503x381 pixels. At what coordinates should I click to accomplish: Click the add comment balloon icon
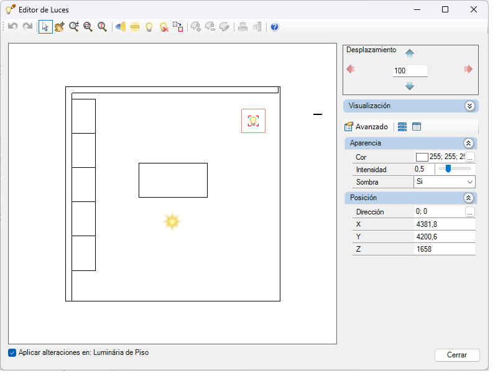pos(196,27)
